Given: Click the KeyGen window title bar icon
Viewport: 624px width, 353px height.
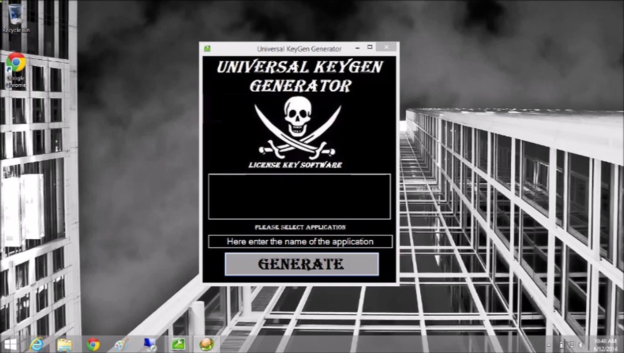Looking at the screenshot, I should pyautogui.click(x=208, y=49).
